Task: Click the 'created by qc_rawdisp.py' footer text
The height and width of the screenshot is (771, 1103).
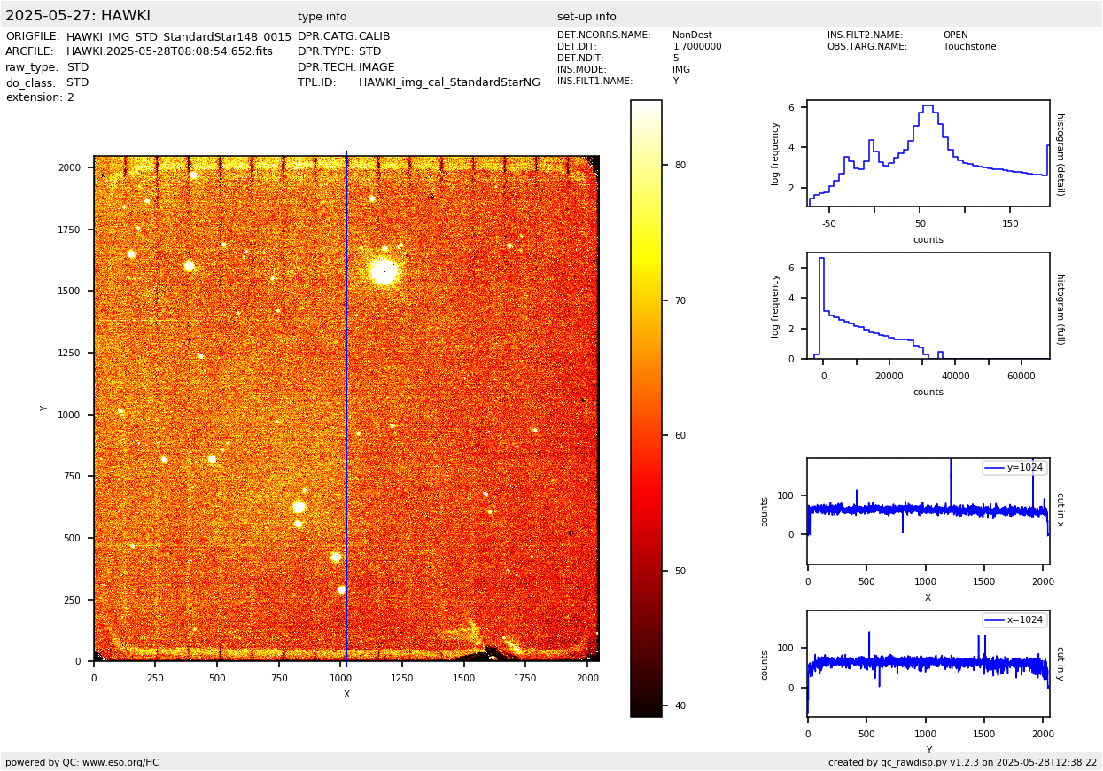Action: click(x=962, y=762)
